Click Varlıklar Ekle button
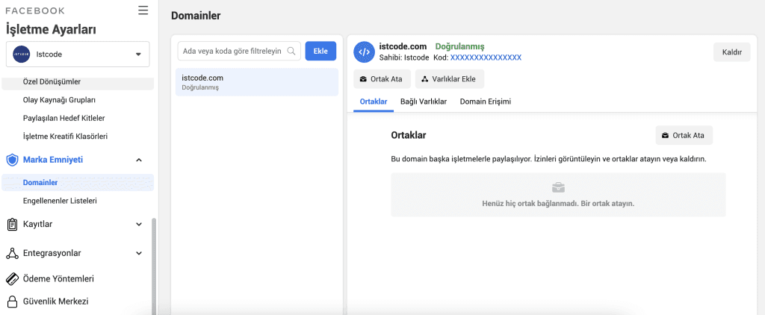 [450, 79]
